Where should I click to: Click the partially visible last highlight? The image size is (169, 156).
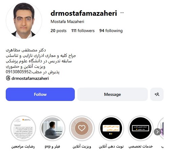pos(161,128)
